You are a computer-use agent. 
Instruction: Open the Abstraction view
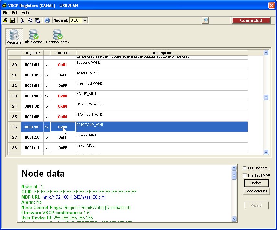[34, 37]
